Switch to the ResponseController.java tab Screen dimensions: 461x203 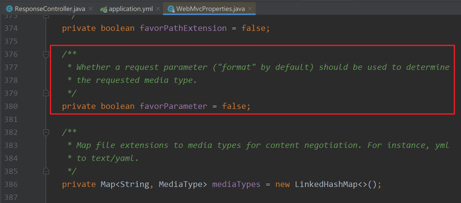coord(50,9)
